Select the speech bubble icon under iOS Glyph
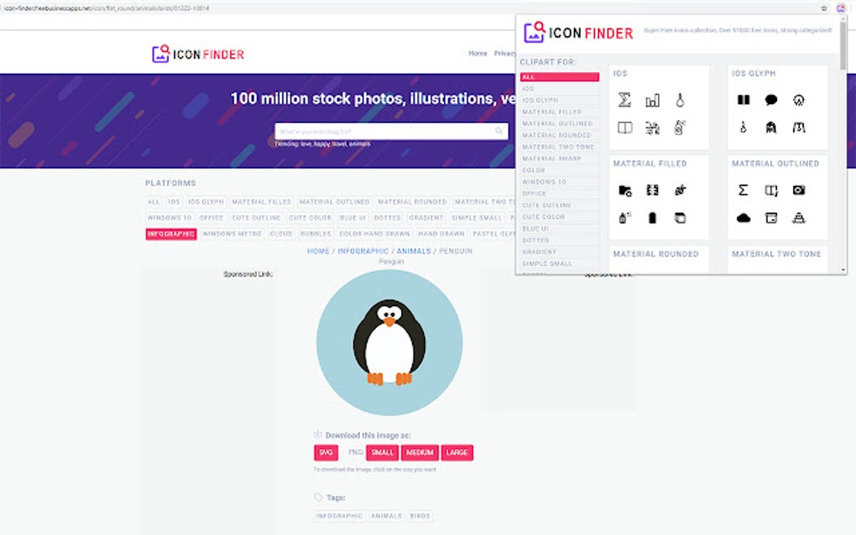 [x=771, y=100]
